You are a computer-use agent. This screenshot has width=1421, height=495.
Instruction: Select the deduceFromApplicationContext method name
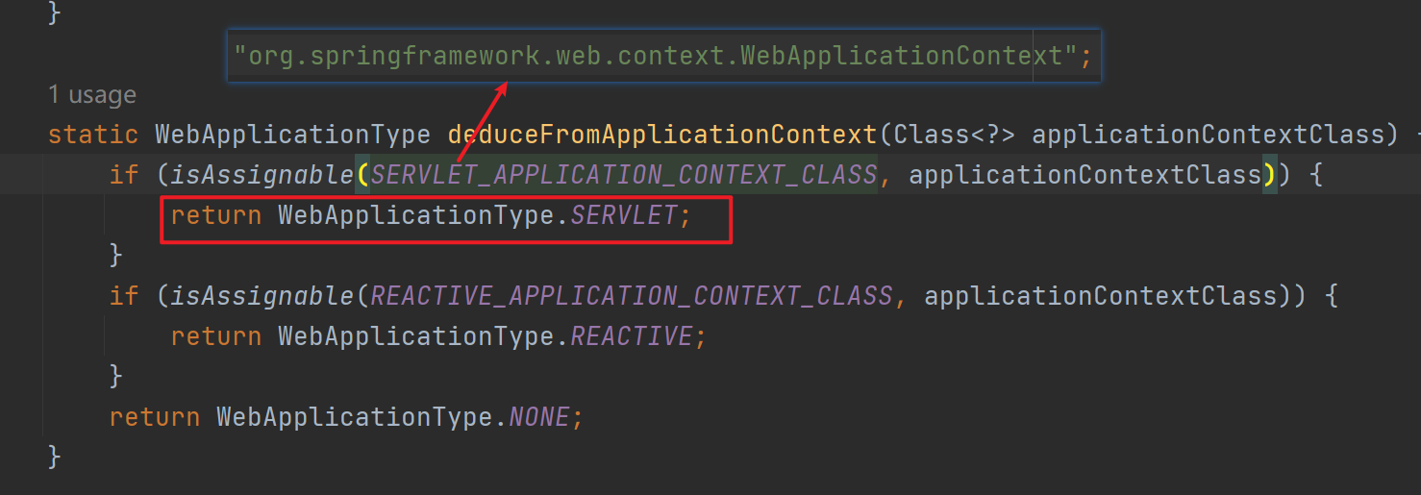coord(662,135)
